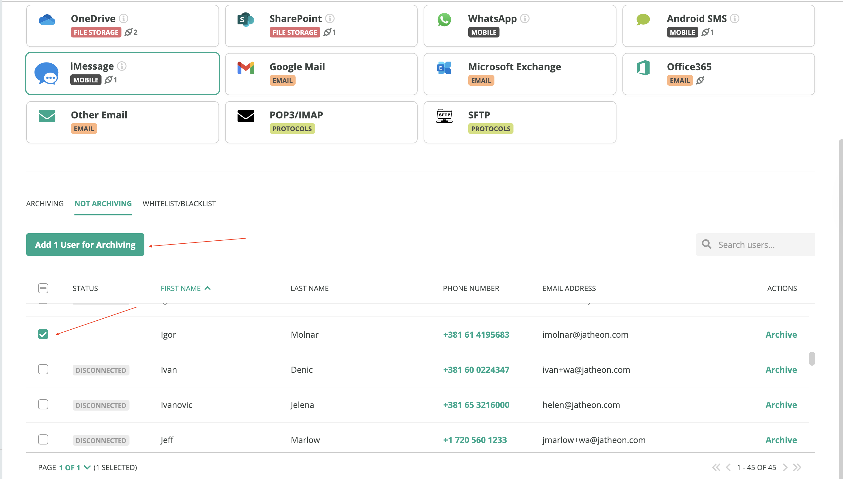Open phone number +381 61 4195683
The image size is (843, 479).
476,335
